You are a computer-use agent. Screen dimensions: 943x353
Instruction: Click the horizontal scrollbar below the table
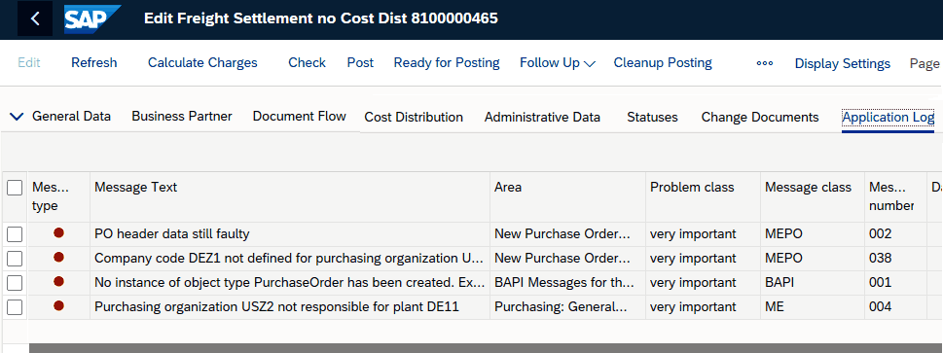485,348
